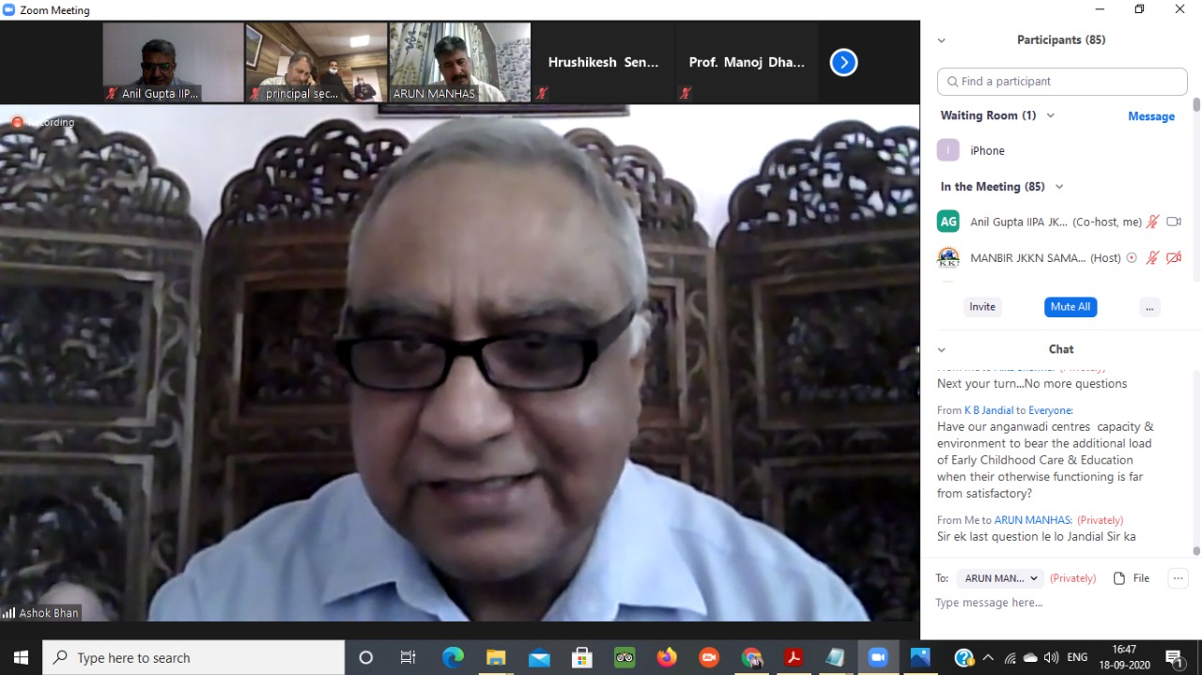
Task: Open Anil Gupta's video thumbnail
Action: click(173, 62)
